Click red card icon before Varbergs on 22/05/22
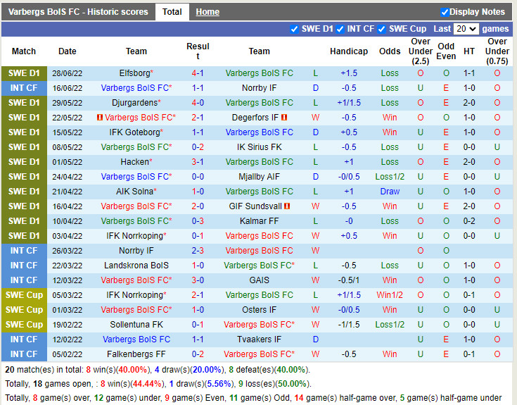 100,118
